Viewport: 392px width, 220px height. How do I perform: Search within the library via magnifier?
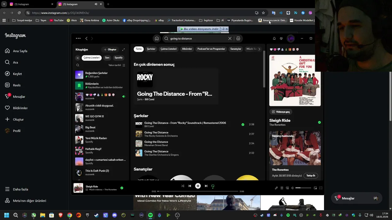(78, 65)
